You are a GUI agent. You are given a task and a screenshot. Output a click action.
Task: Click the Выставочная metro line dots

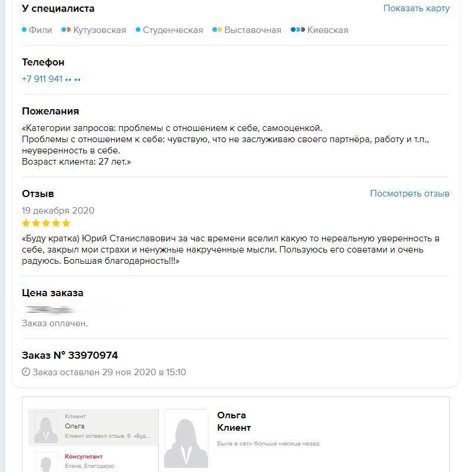point(217,30)
